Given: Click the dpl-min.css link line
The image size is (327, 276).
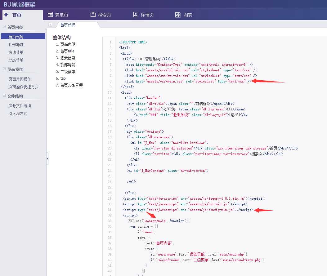Looking at the screenshot, I should click(x=191, y=70).
